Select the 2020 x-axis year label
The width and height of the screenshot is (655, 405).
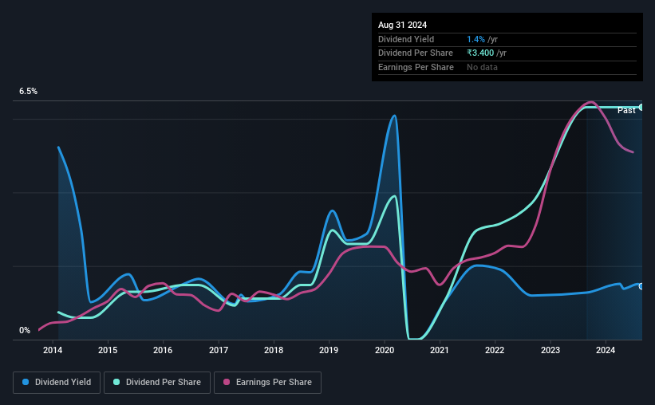(x=385, y=350)
